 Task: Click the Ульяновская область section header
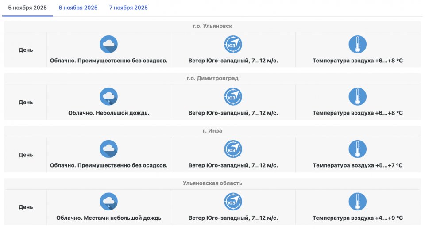coord(212,183)
